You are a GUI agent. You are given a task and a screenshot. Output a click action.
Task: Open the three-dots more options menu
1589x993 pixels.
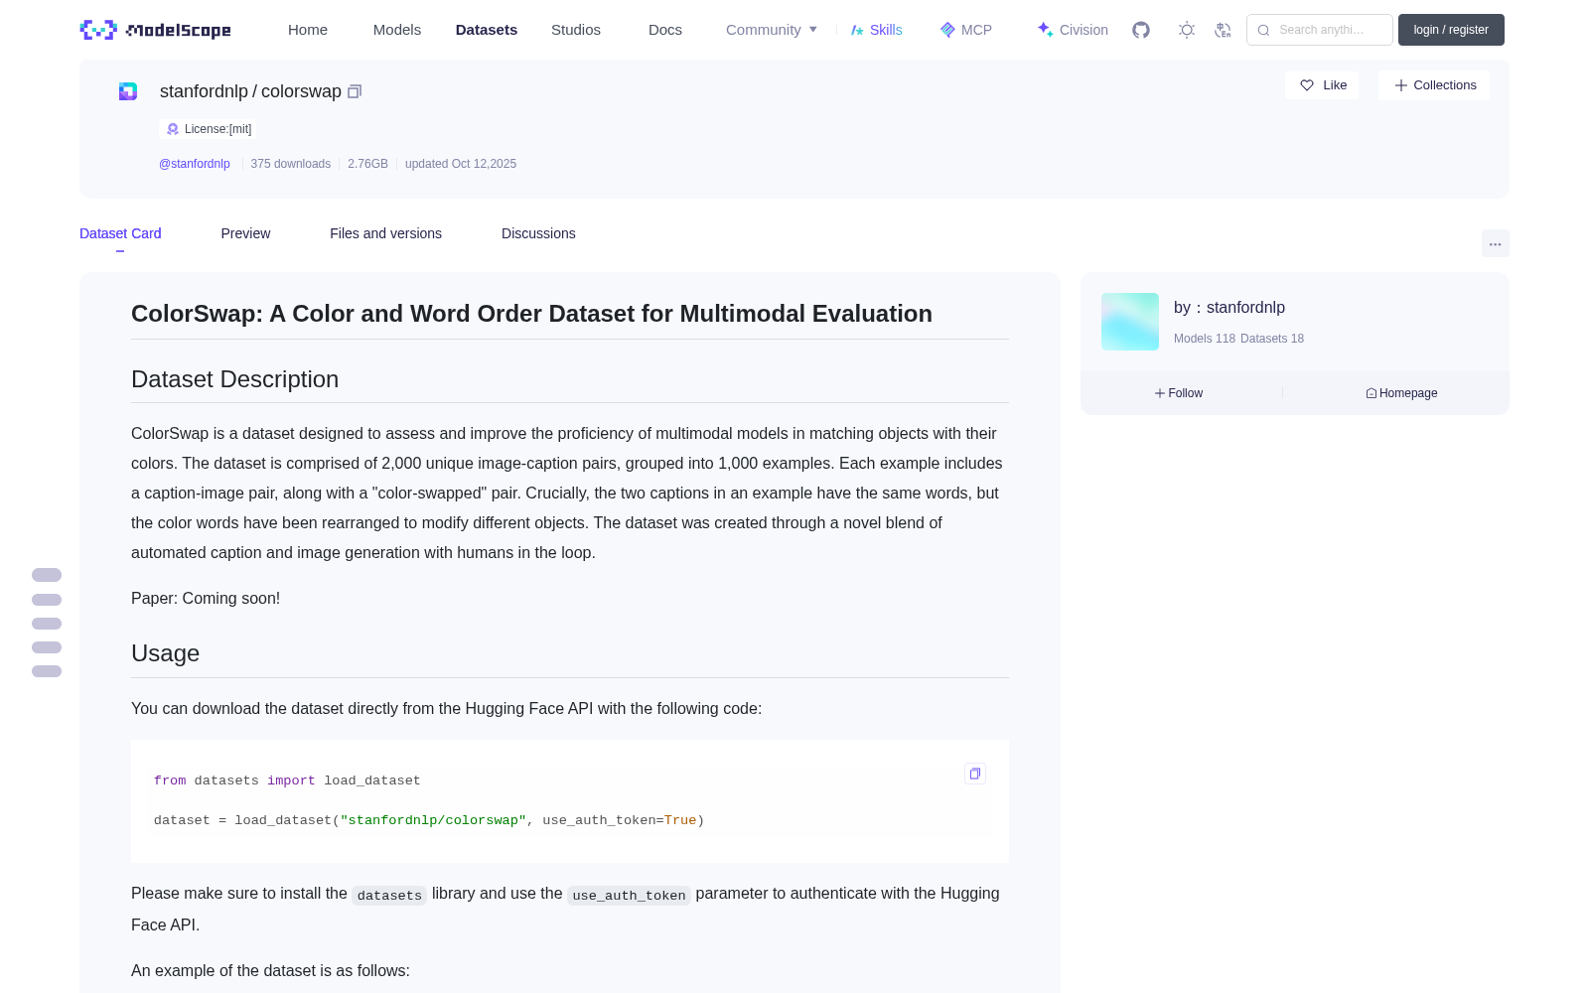click(x=1495, y=243)
